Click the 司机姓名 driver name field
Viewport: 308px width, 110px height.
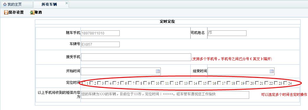click(x=227, y=33)
